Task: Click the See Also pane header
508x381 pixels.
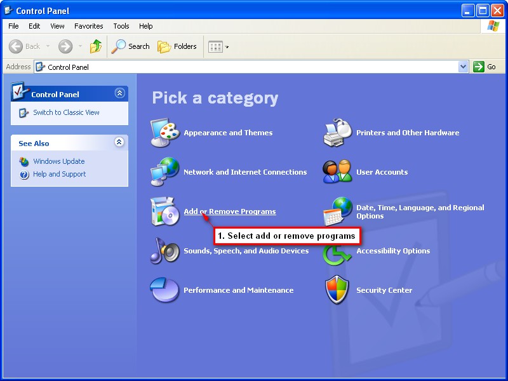Action: tap(69, 142)
